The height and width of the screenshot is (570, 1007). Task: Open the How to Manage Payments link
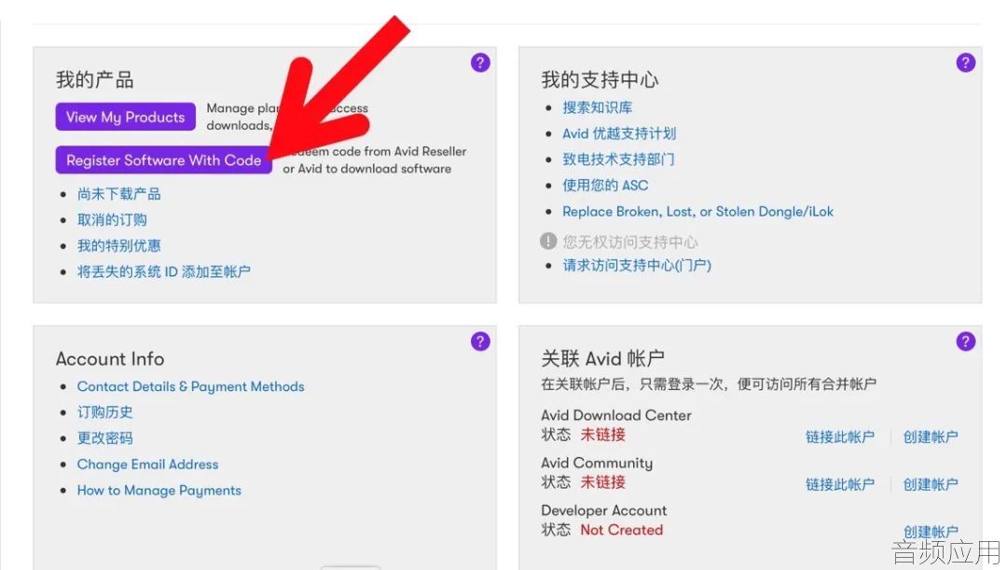[159, 491]
